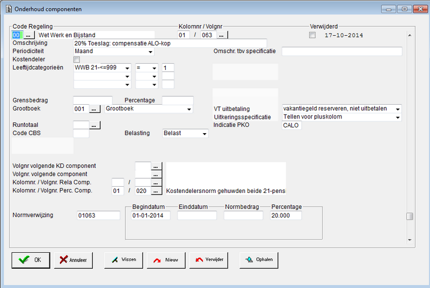Screen dimensions: 430x288
Task: Click the Volgnr volgende KD component field
Action: click(x=143, y=166)
